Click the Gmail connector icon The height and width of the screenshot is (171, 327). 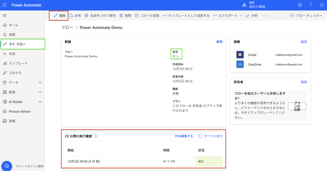click(240, 55)
